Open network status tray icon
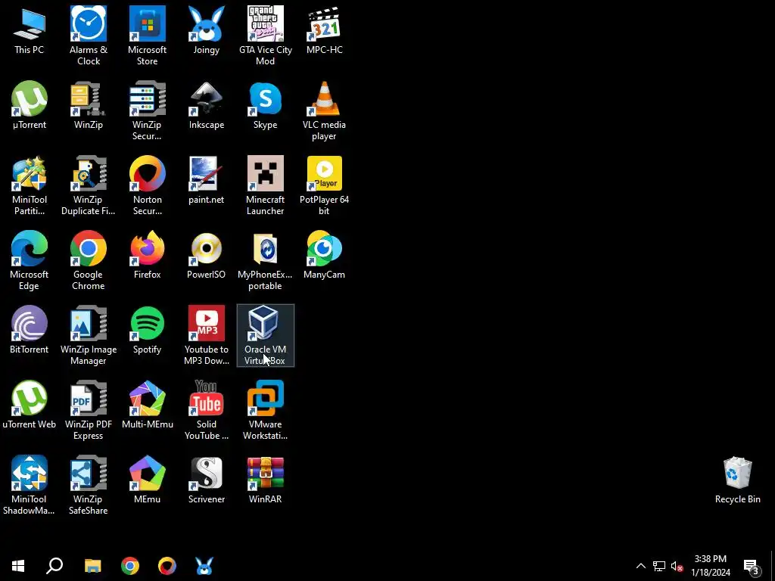Image resolution: width=775 pixels, height=581 pixels. (x=659, y=566)
